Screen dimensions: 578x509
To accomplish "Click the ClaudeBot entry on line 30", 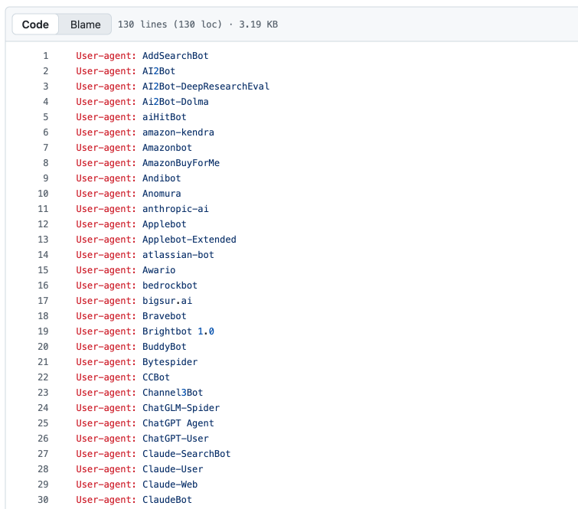I will [167, 500].
